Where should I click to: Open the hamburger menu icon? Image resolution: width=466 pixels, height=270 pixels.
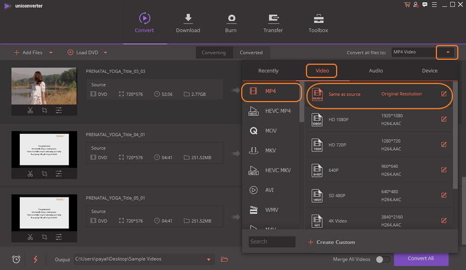click(434, 4)
